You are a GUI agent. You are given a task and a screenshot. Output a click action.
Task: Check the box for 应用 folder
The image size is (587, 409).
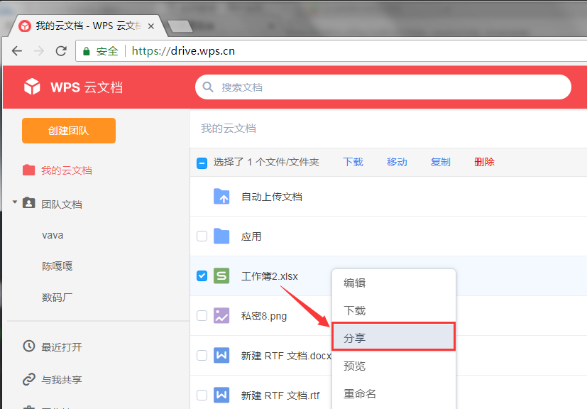click(202, 236)
